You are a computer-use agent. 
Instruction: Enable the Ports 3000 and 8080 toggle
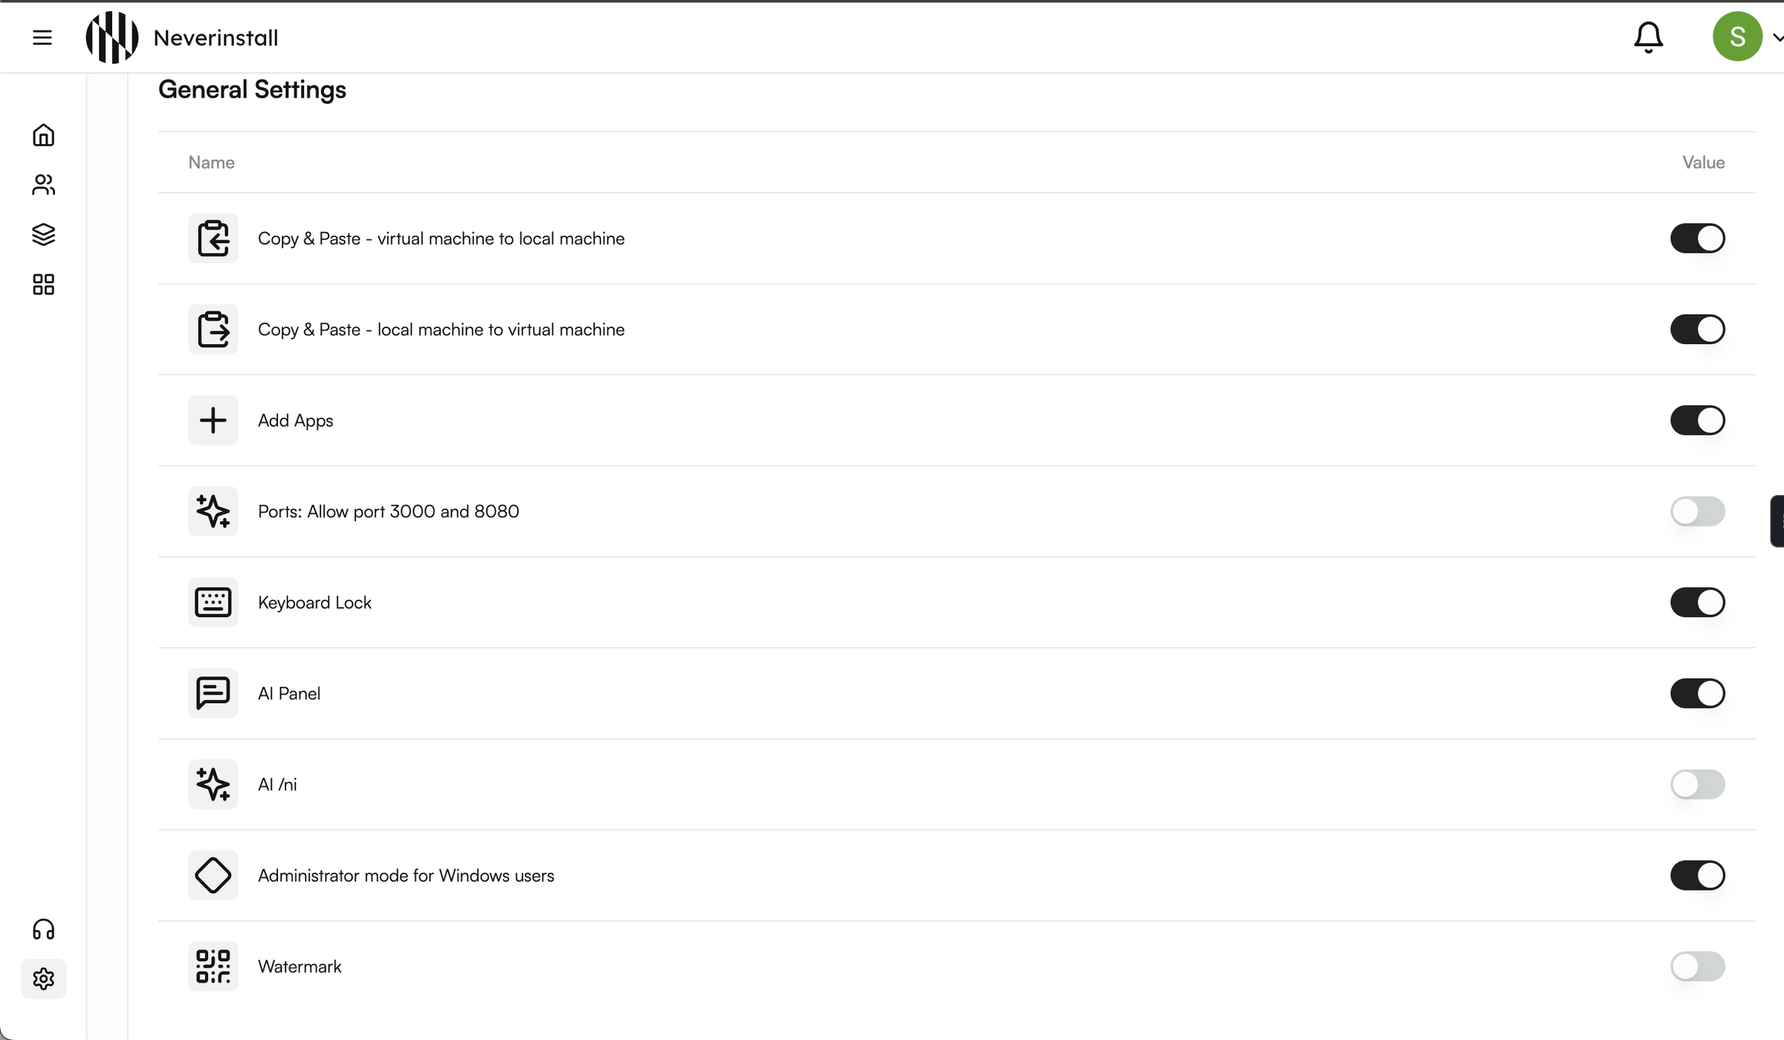point(1697,511)
